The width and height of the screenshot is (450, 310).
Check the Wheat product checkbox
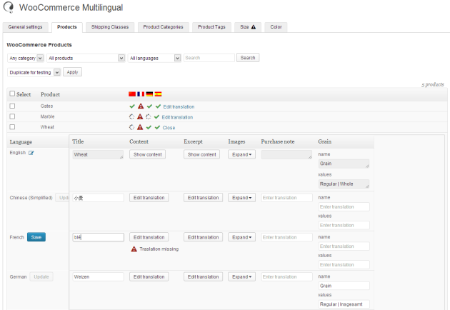(12, 126)
